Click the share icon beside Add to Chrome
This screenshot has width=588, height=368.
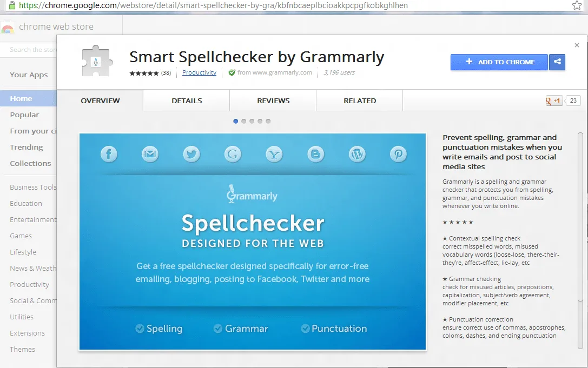[x=557, y=62]
